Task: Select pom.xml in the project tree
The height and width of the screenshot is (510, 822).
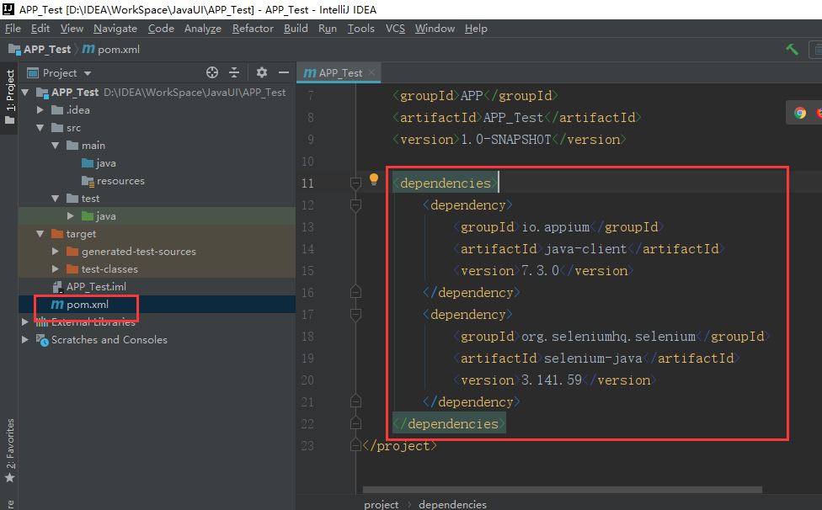Action: tap(157, 304)
